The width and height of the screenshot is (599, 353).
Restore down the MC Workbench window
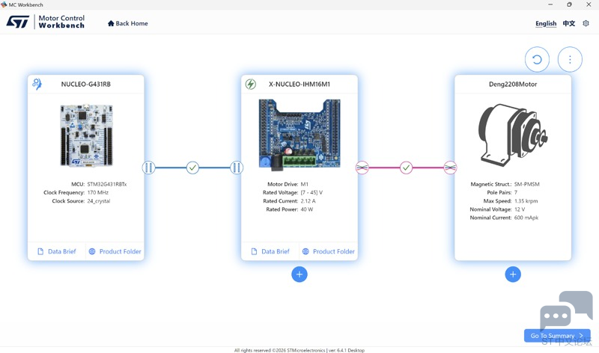pos(570,4)
